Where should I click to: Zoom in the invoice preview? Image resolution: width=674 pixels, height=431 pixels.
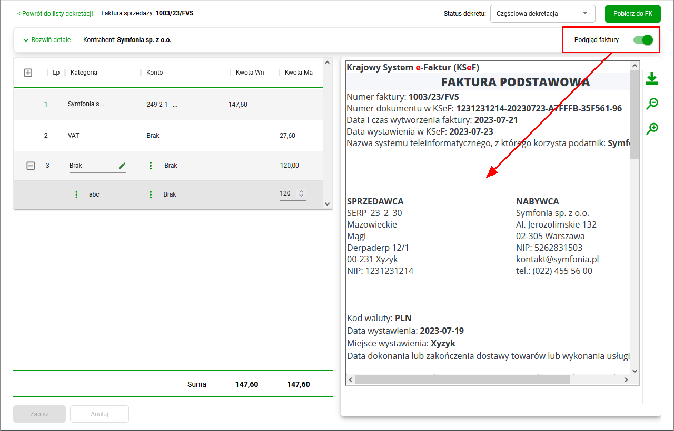click(x=652, y=128)
